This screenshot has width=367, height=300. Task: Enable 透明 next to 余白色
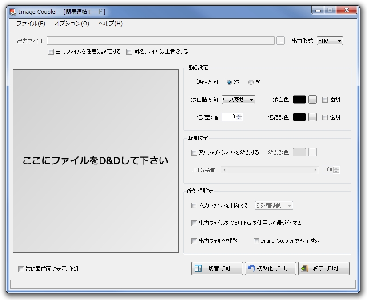pyautogui.click(x=325, y=100)
